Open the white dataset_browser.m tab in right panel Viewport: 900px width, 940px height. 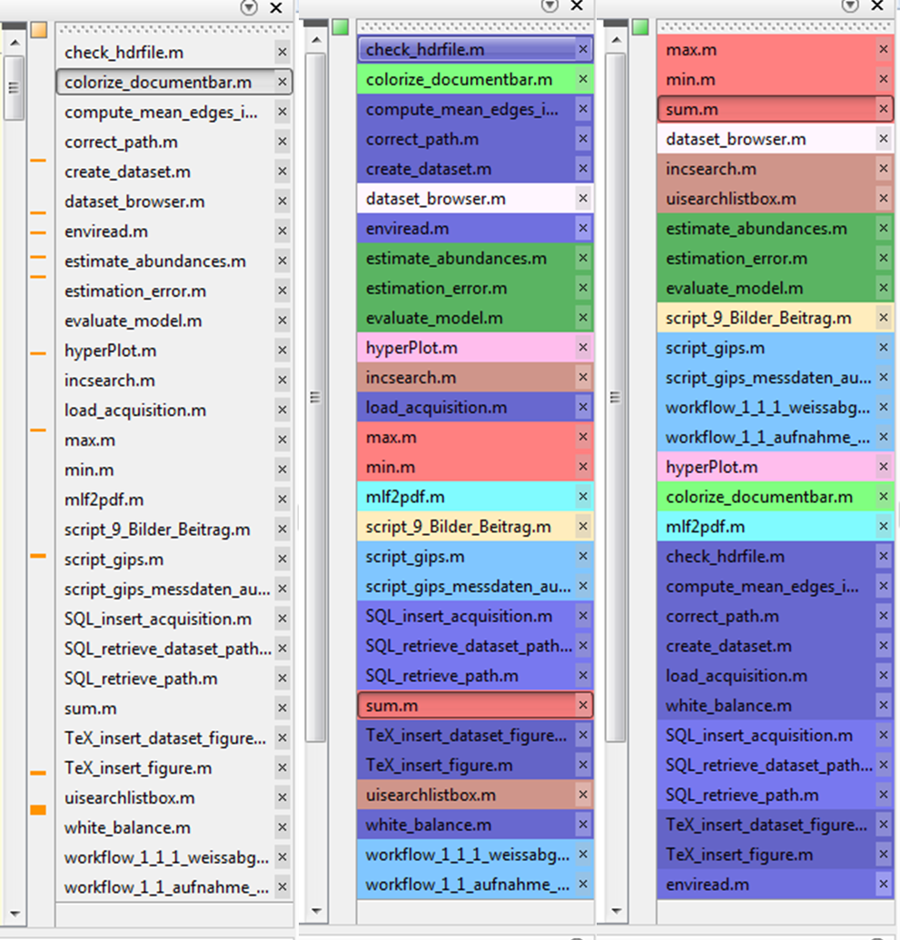[775, 139]
